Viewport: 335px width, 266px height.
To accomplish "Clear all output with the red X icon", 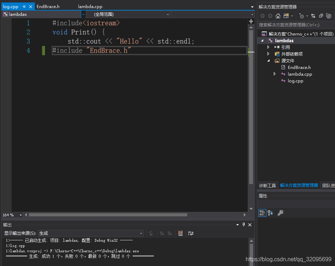I will click(180, 233).
